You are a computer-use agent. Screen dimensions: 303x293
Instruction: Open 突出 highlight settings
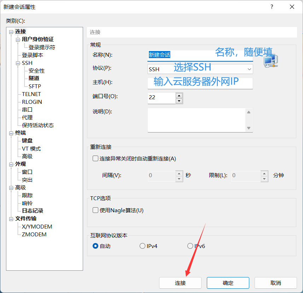coord(27,180)
